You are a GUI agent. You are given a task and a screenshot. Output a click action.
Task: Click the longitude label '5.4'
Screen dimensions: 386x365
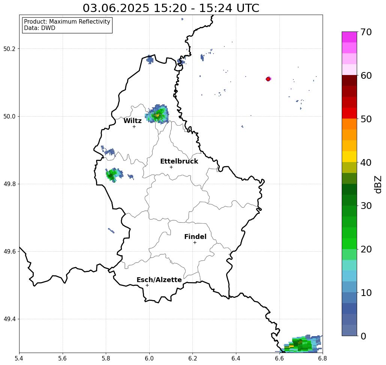point(19,358)
